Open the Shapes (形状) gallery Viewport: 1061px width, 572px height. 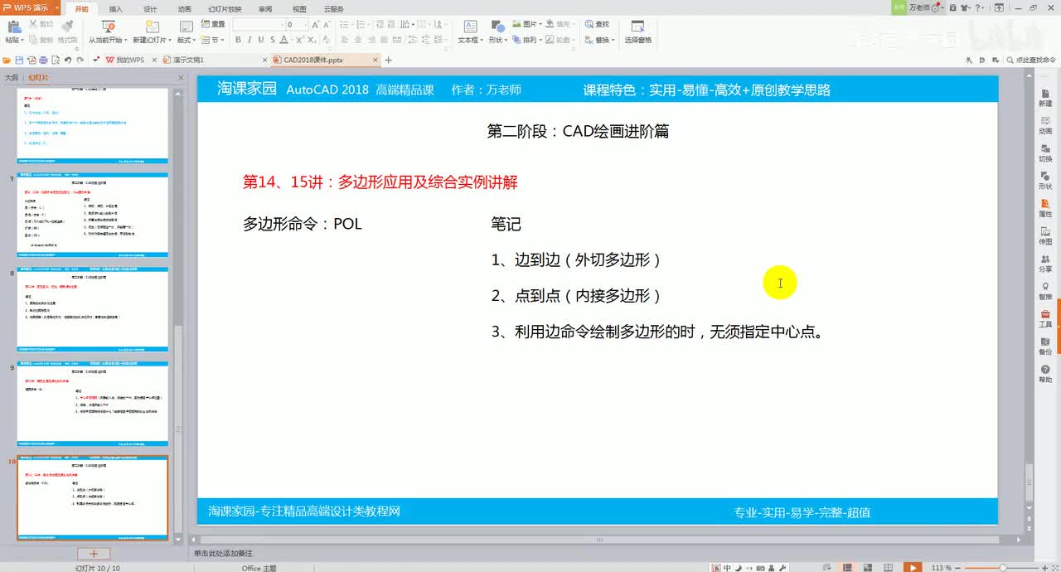(497, 33)
